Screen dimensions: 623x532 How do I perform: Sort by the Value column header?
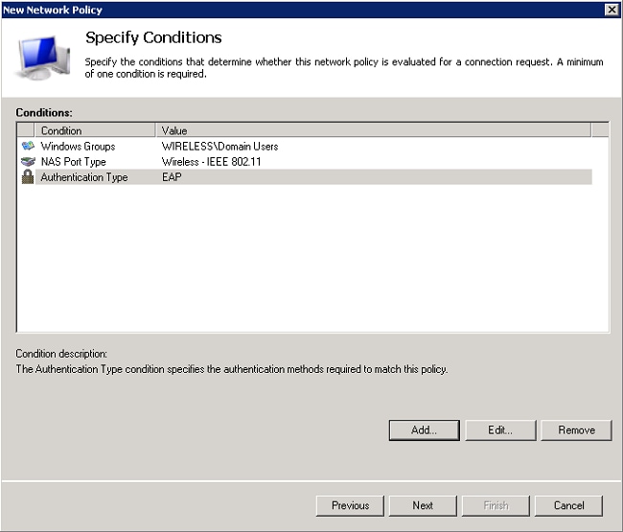pyautogui.click(x=373, y=130)
